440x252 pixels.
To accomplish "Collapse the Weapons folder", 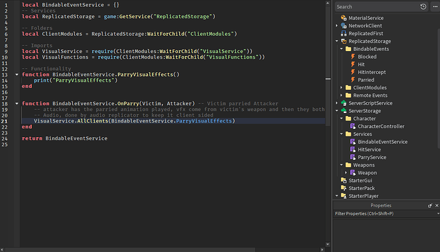I will (341, 165).
